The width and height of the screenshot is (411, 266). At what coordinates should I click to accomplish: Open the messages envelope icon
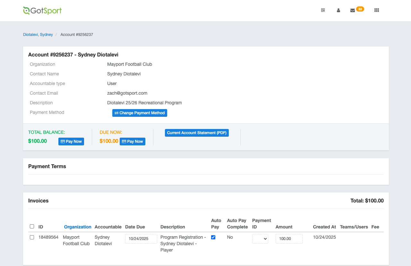[352, 11]
